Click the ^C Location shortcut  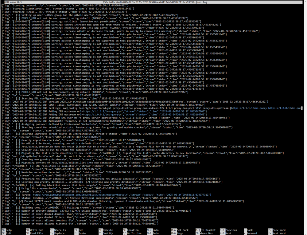click(x=131, y=230)
